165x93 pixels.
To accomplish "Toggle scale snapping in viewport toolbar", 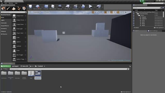I will [x=118, y=12].
